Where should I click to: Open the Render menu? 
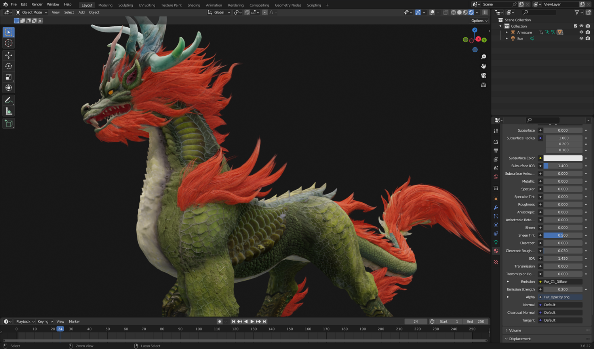pos(37,4)
